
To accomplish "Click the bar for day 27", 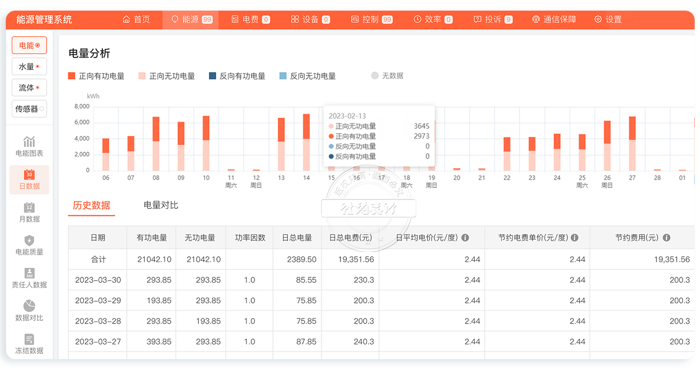I will (632, 144).
